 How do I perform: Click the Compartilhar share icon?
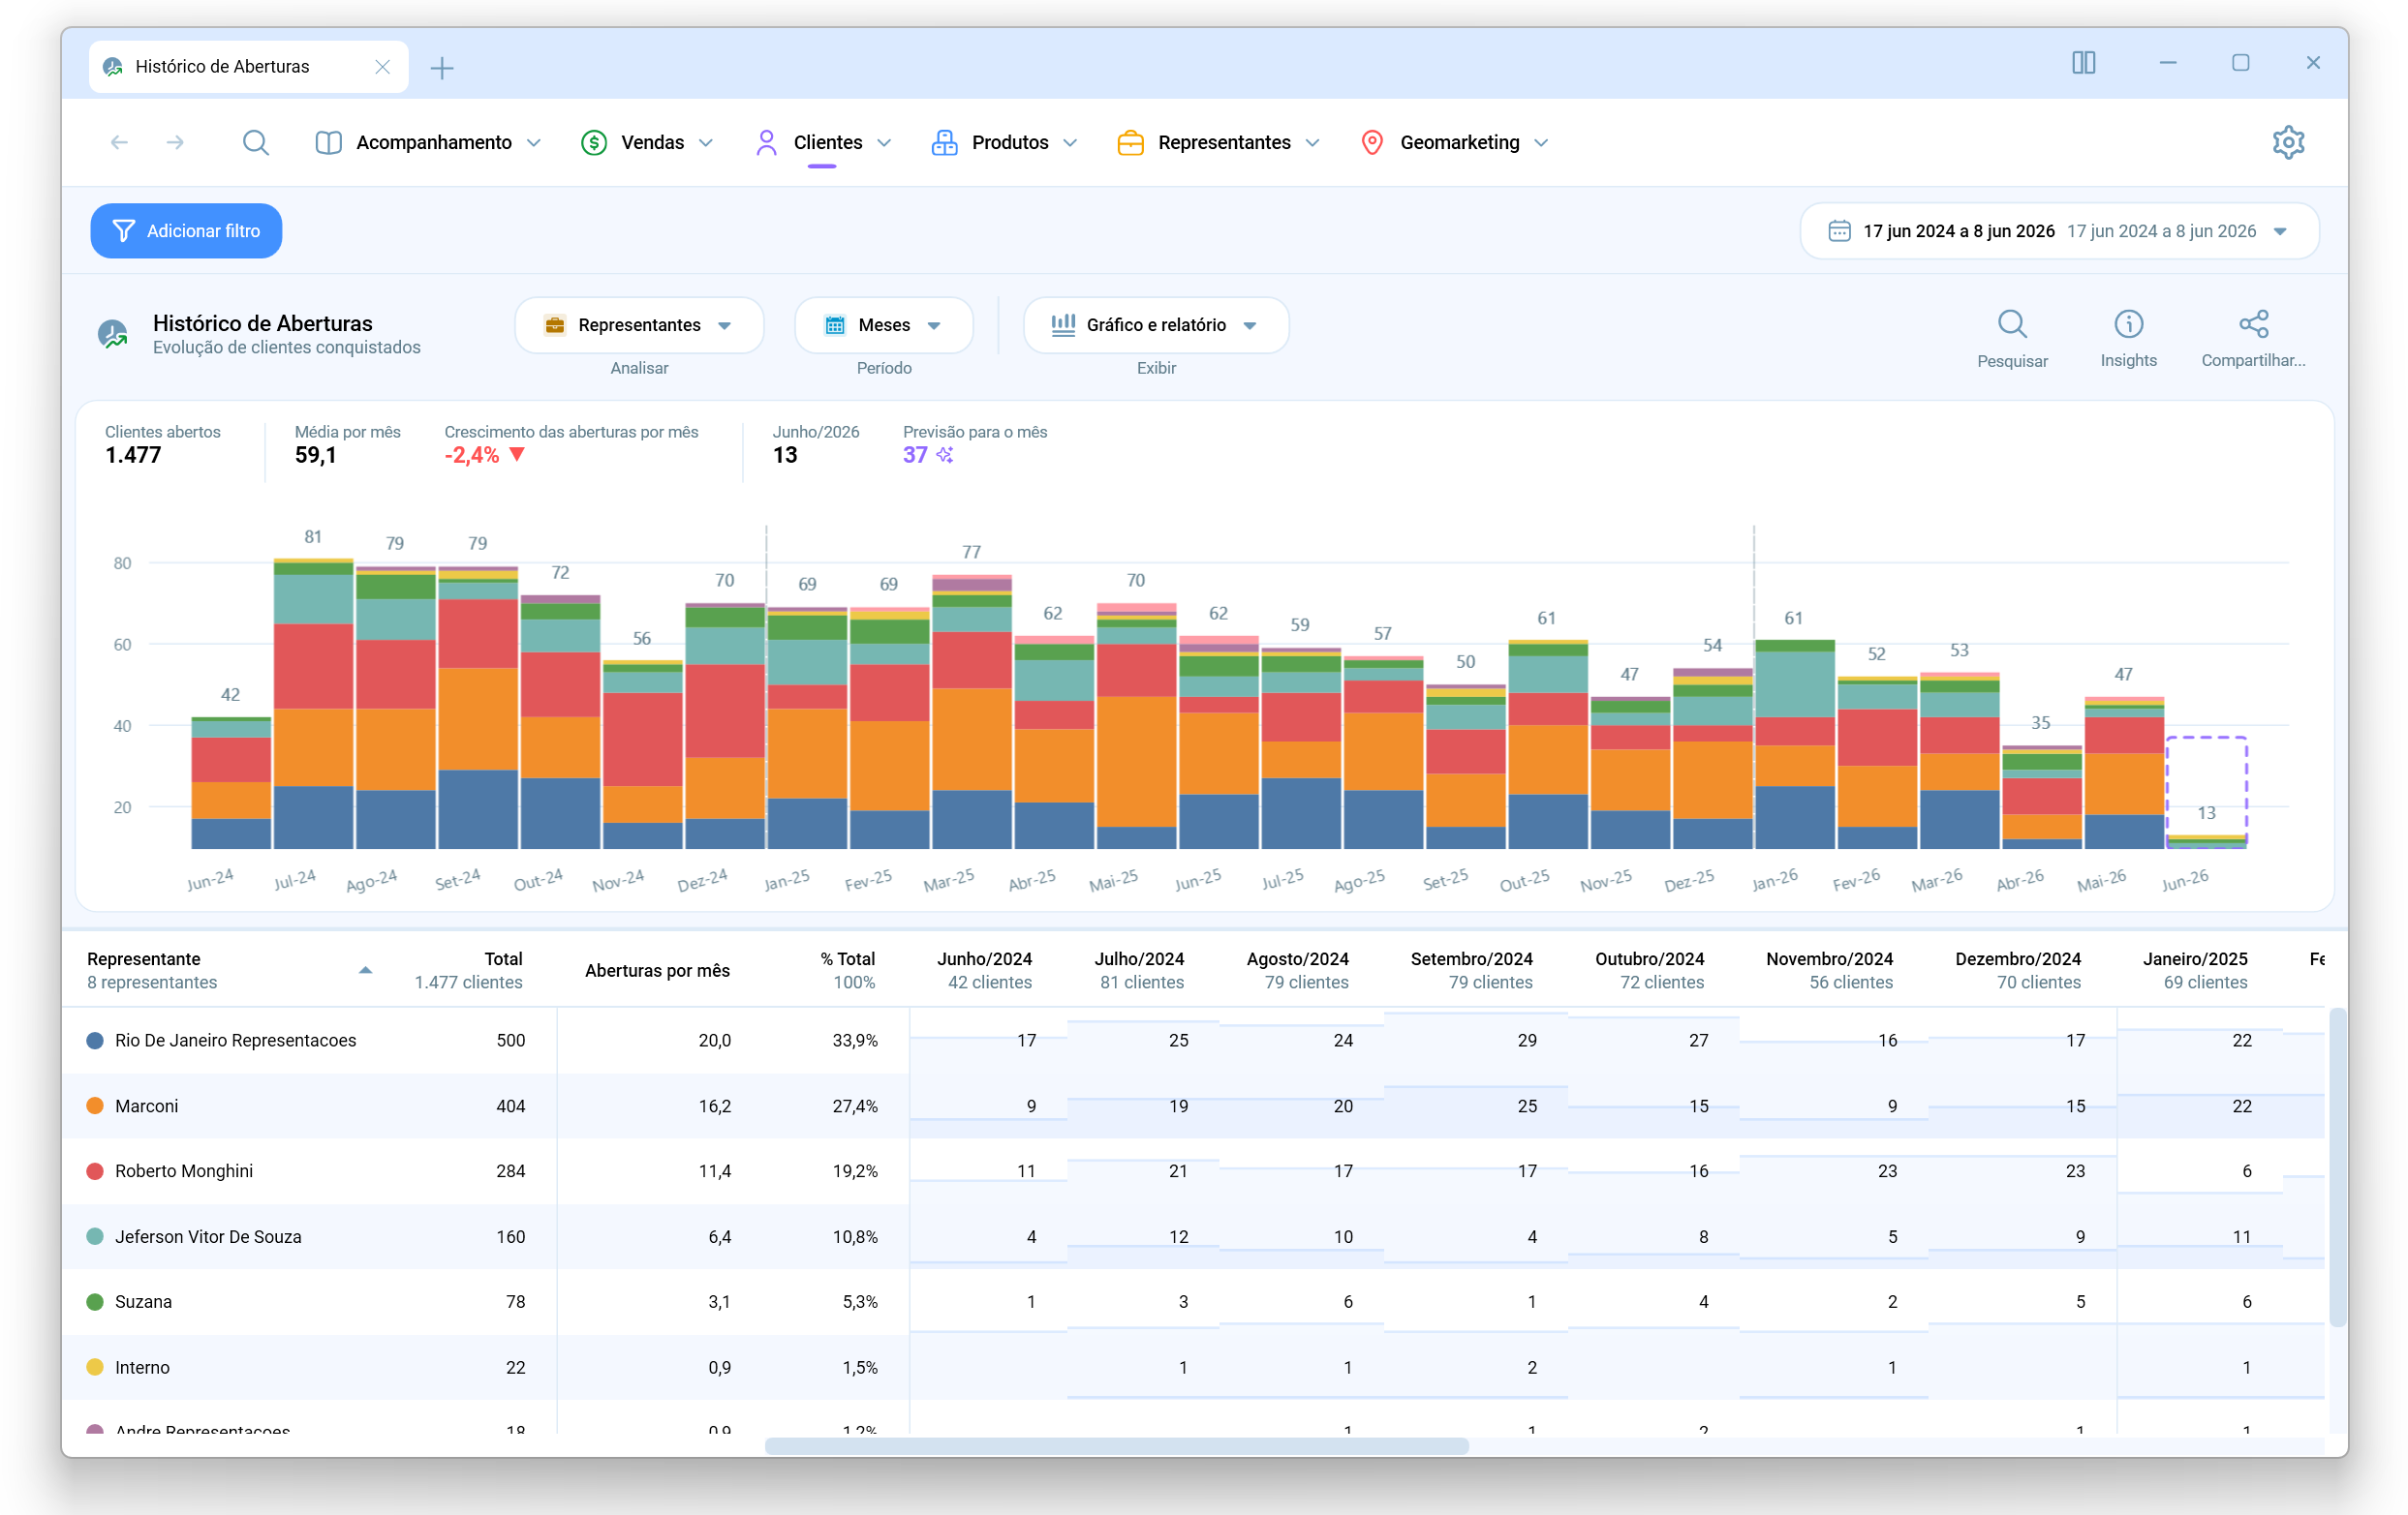coord(2252,323)
